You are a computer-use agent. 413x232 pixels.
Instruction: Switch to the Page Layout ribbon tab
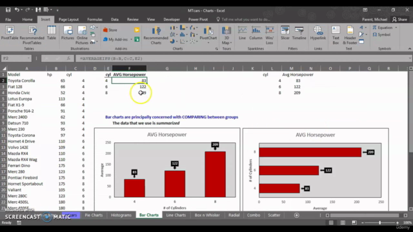point(68,19)
